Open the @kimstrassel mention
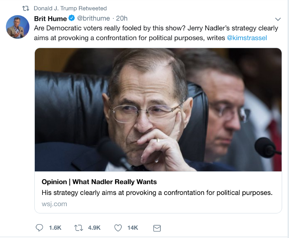 coord(247,38)
